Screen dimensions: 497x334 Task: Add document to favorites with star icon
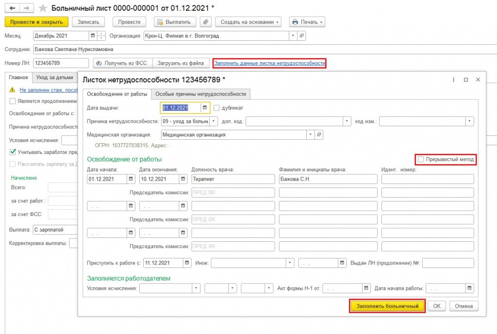pyautogui.click(x=43, y=8)
